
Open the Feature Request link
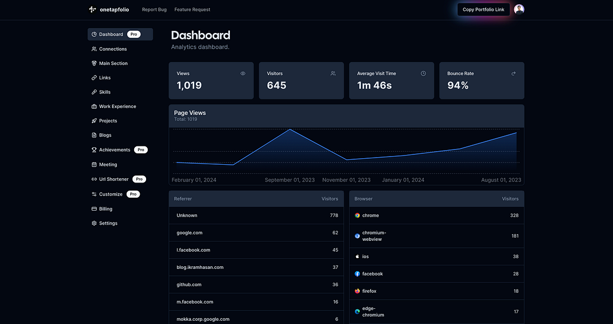[x=192, y=10]
